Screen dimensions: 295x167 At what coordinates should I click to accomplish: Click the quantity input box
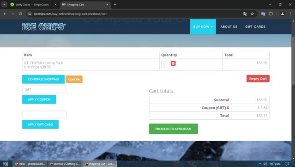click(x=165, y=64)
